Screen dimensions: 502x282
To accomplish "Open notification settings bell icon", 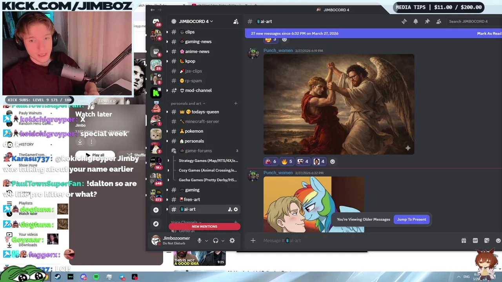I will click(x=416, y=22).
